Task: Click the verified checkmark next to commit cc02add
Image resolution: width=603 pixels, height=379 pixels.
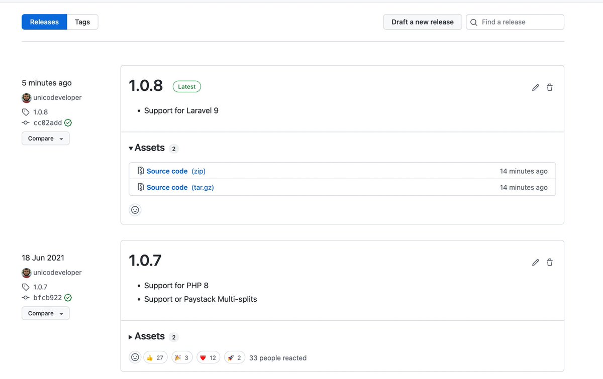Action: 68,122
